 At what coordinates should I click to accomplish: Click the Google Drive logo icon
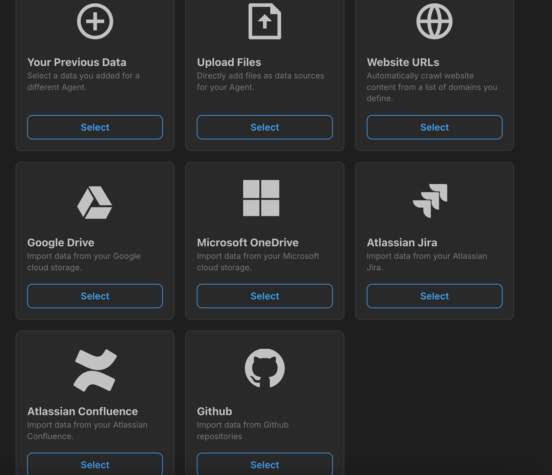click(x=95, y=202)
